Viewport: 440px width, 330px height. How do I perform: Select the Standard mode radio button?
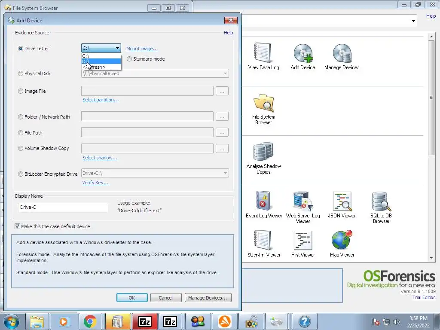129,59
